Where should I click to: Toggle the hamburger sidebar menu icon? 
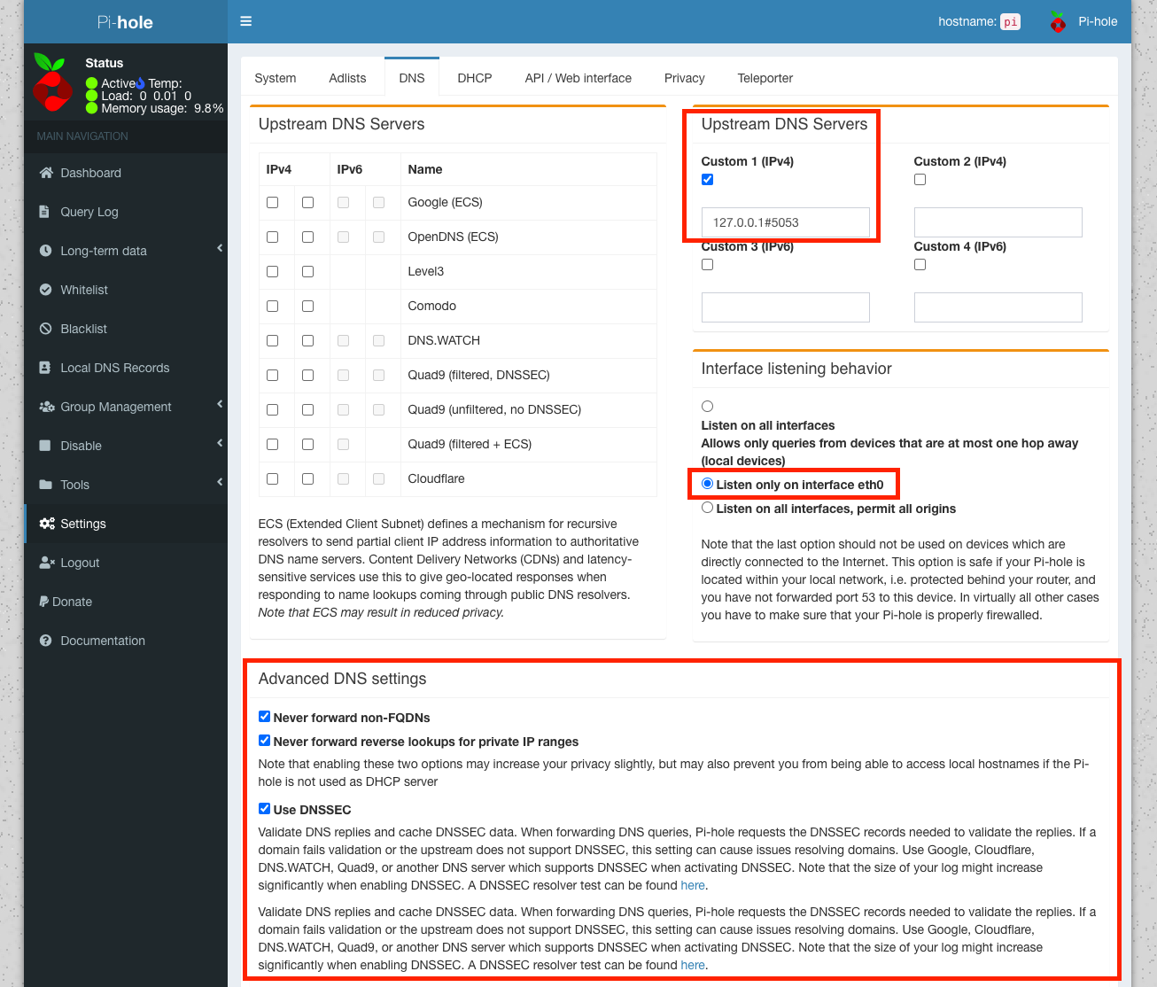pyautogui.click(x=246, y=21)
